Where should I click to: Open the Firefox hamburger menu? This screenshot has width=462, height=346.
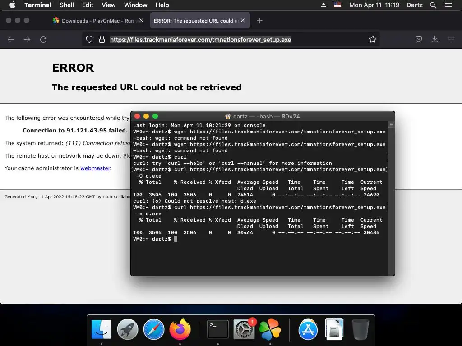point(451,40)
